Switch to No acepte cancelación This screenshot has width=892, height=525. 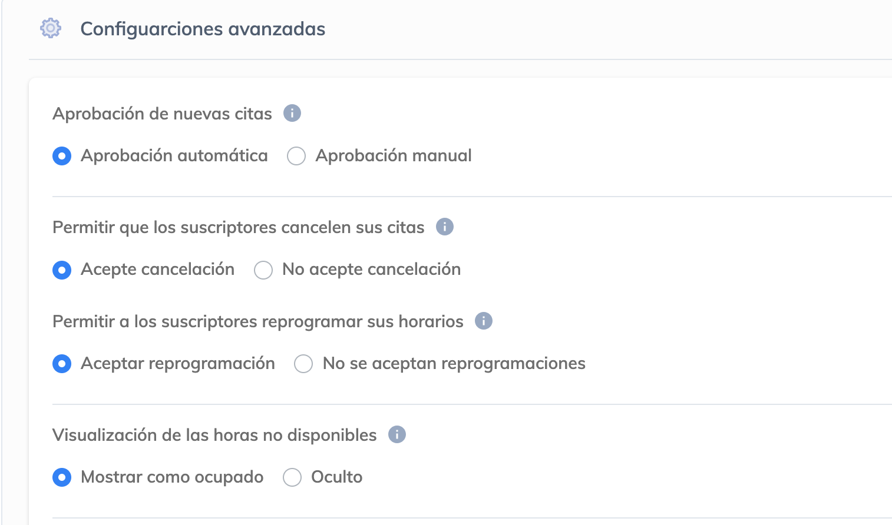click(x=263, y=270)
